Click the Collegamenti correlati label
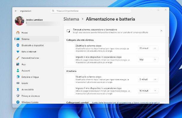The image size is (182, 118). tap(78, 103)
